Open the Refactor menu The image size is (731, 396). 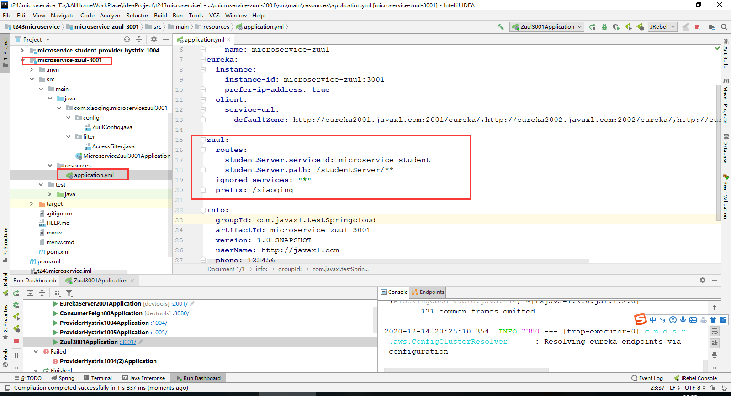click(137, 15)
